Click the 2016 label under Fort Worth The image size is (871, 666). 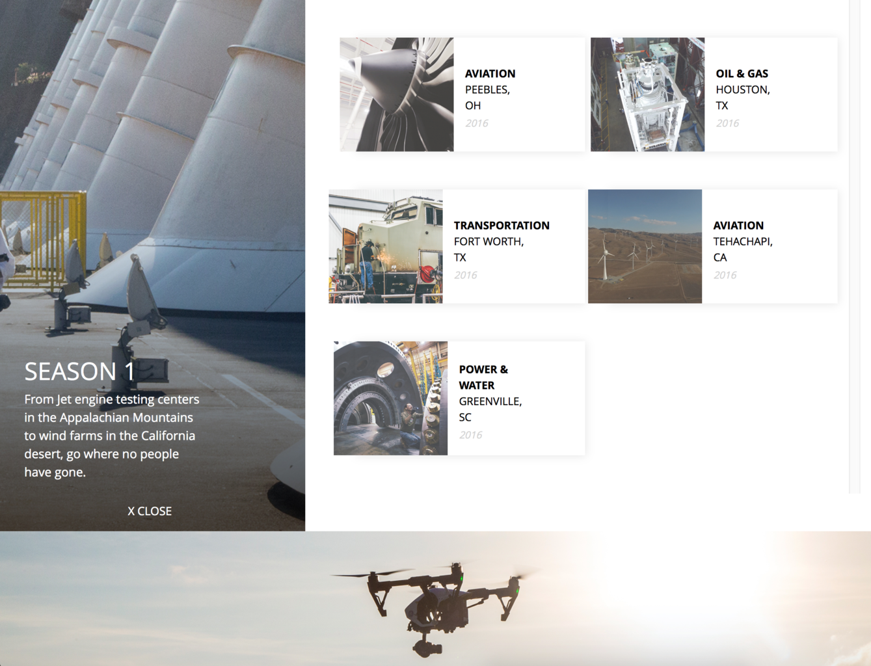point(465,275)
